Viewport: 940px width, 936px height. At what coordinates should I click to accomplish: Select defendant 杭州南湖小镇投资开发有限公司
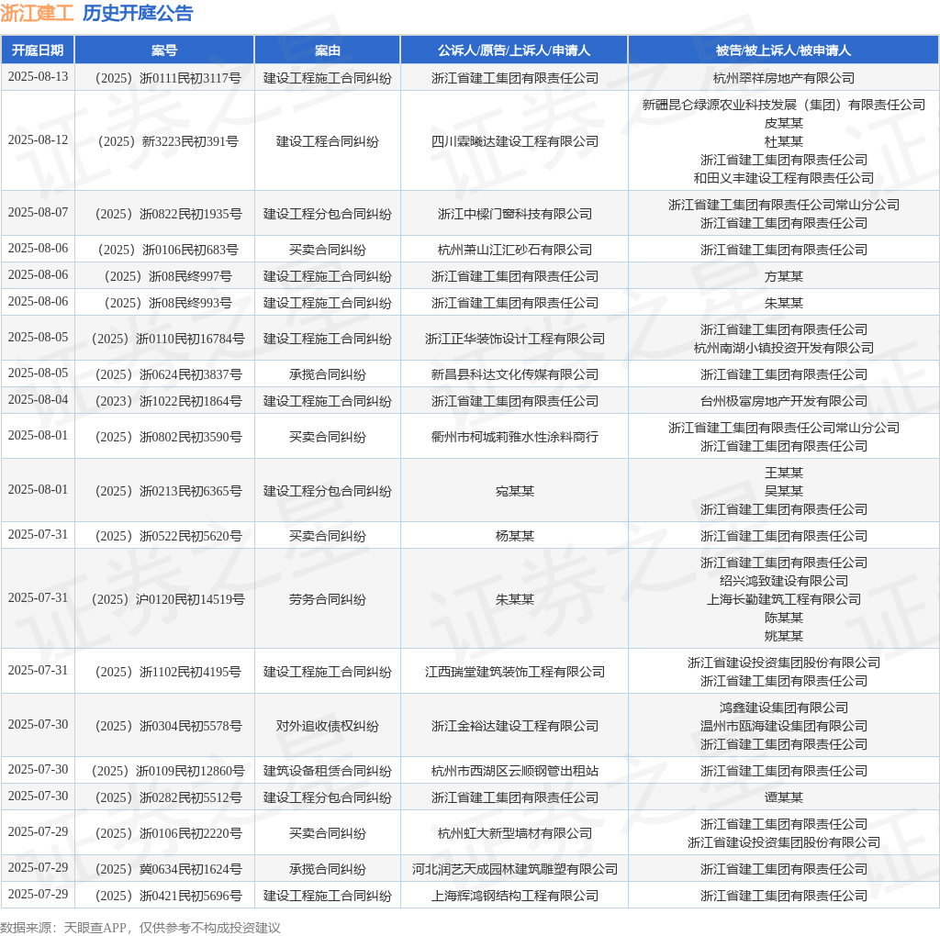pos(784,348)
